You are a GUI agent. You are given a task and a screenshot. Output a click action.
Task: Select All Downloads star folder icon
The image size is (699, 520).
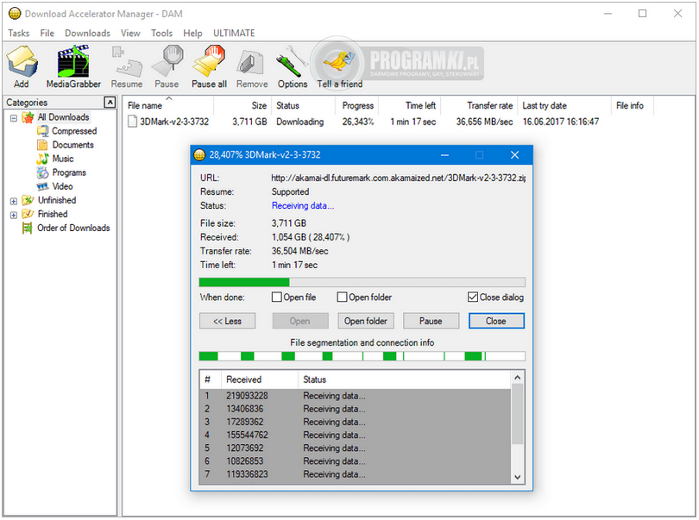coord(28,117)
